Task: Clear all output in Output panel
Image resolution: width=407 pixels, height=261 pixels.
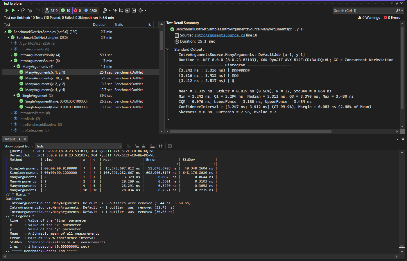Action: pyautogui.click(x=153, y=146)
